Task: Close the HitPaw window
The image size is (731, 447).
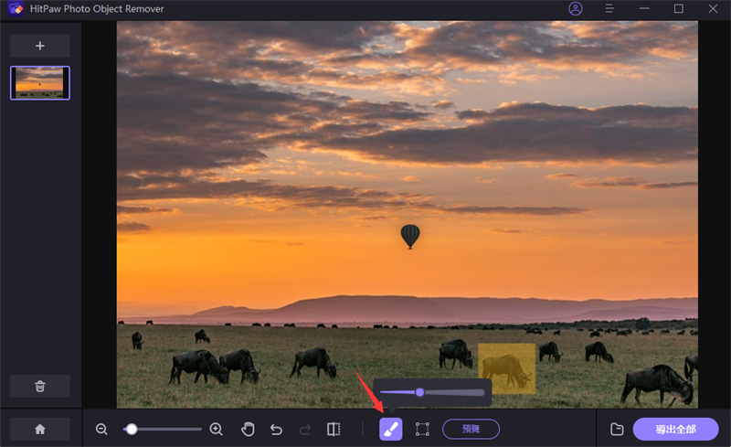Action: click(x=713, y=9)
